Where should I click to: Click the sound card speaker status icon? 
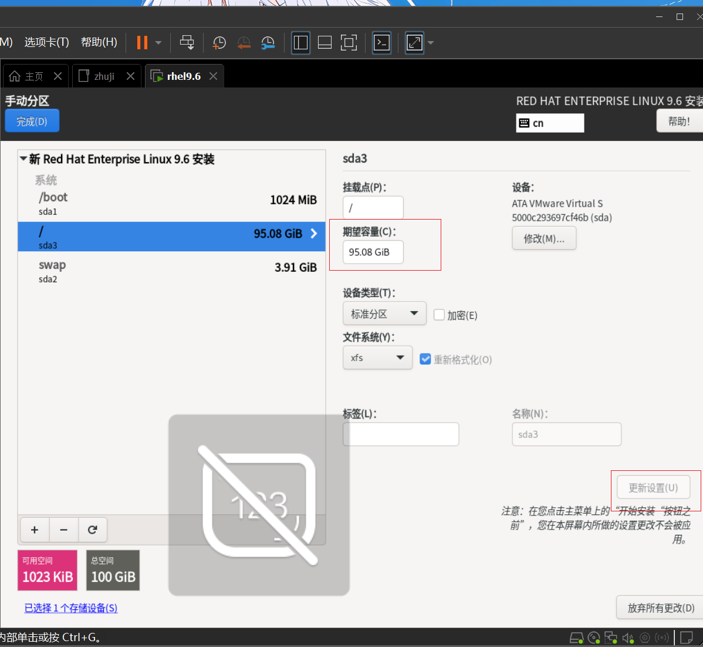[x=628, y=638]
